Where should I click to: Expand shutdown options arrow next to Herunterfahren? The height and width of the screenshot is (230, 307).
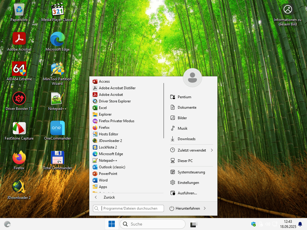[x=205, y=208]
